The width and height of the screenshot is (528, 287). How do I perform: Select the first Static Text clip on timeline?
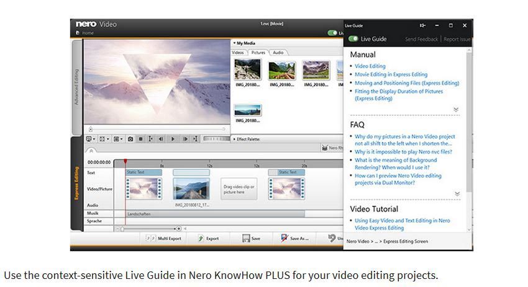[143, 172]
